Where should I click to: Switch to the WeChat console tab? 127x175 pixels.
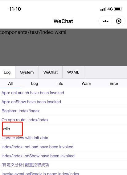tap(51, 72)
